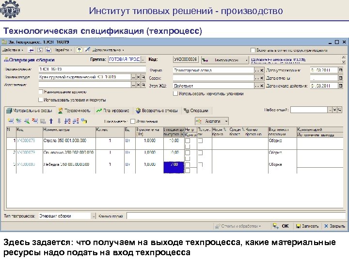Click the Комментарий field at the bottom

pyautogui.click(x=236, y=216)
